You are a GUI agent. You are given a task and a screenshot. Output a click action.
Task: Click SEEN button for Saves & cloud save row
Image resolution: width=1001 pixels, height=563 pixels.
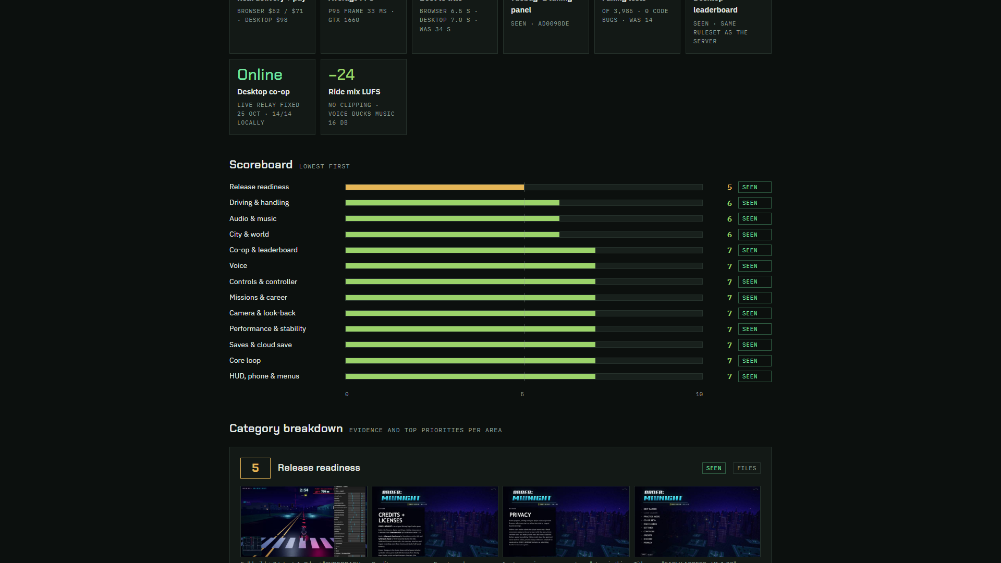(754, 345)
